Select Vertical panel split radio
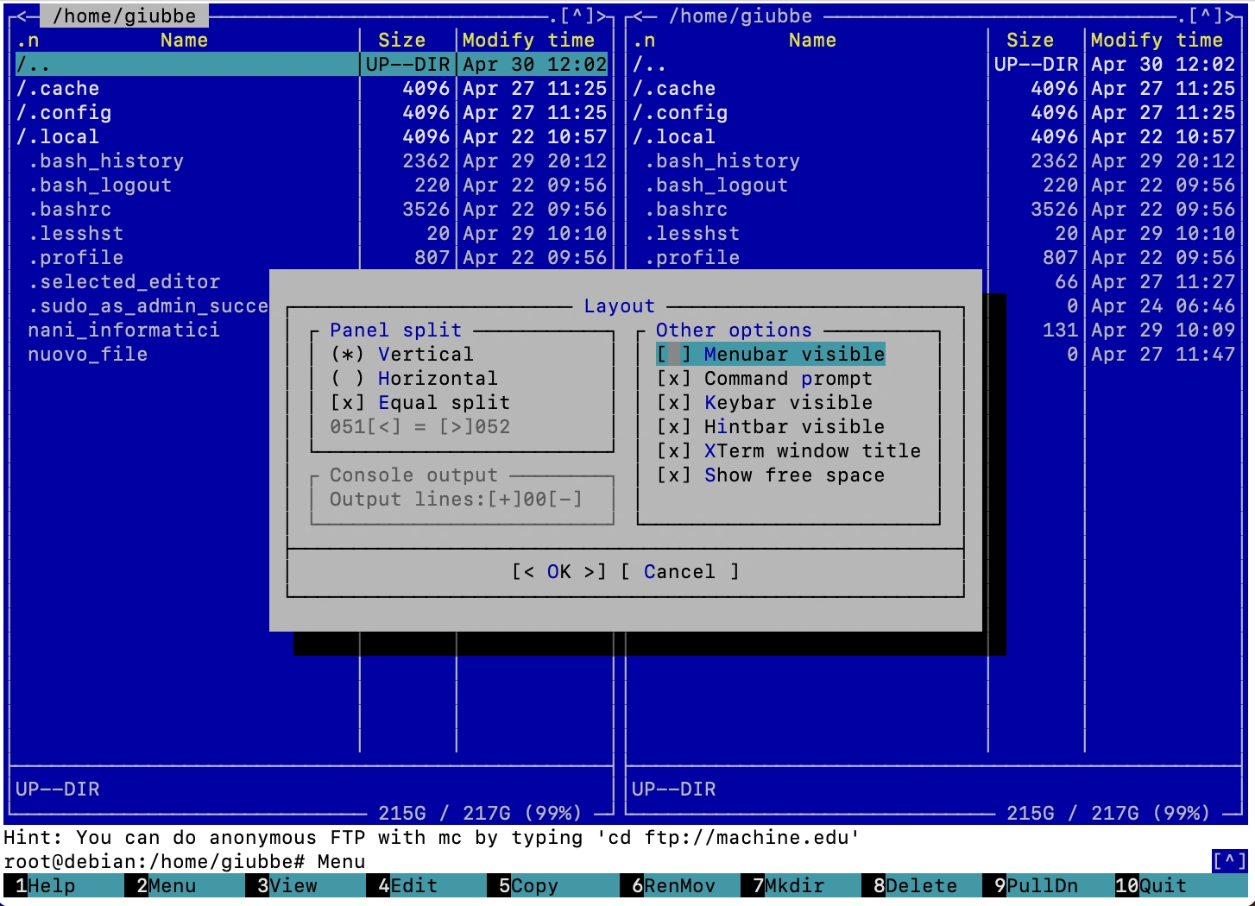The height and width of the screenshot is (906, 1255). [347, 355]
